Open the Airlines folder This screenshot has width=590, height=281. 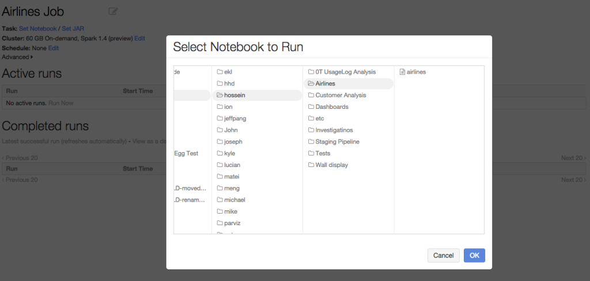tap(325, 83)
